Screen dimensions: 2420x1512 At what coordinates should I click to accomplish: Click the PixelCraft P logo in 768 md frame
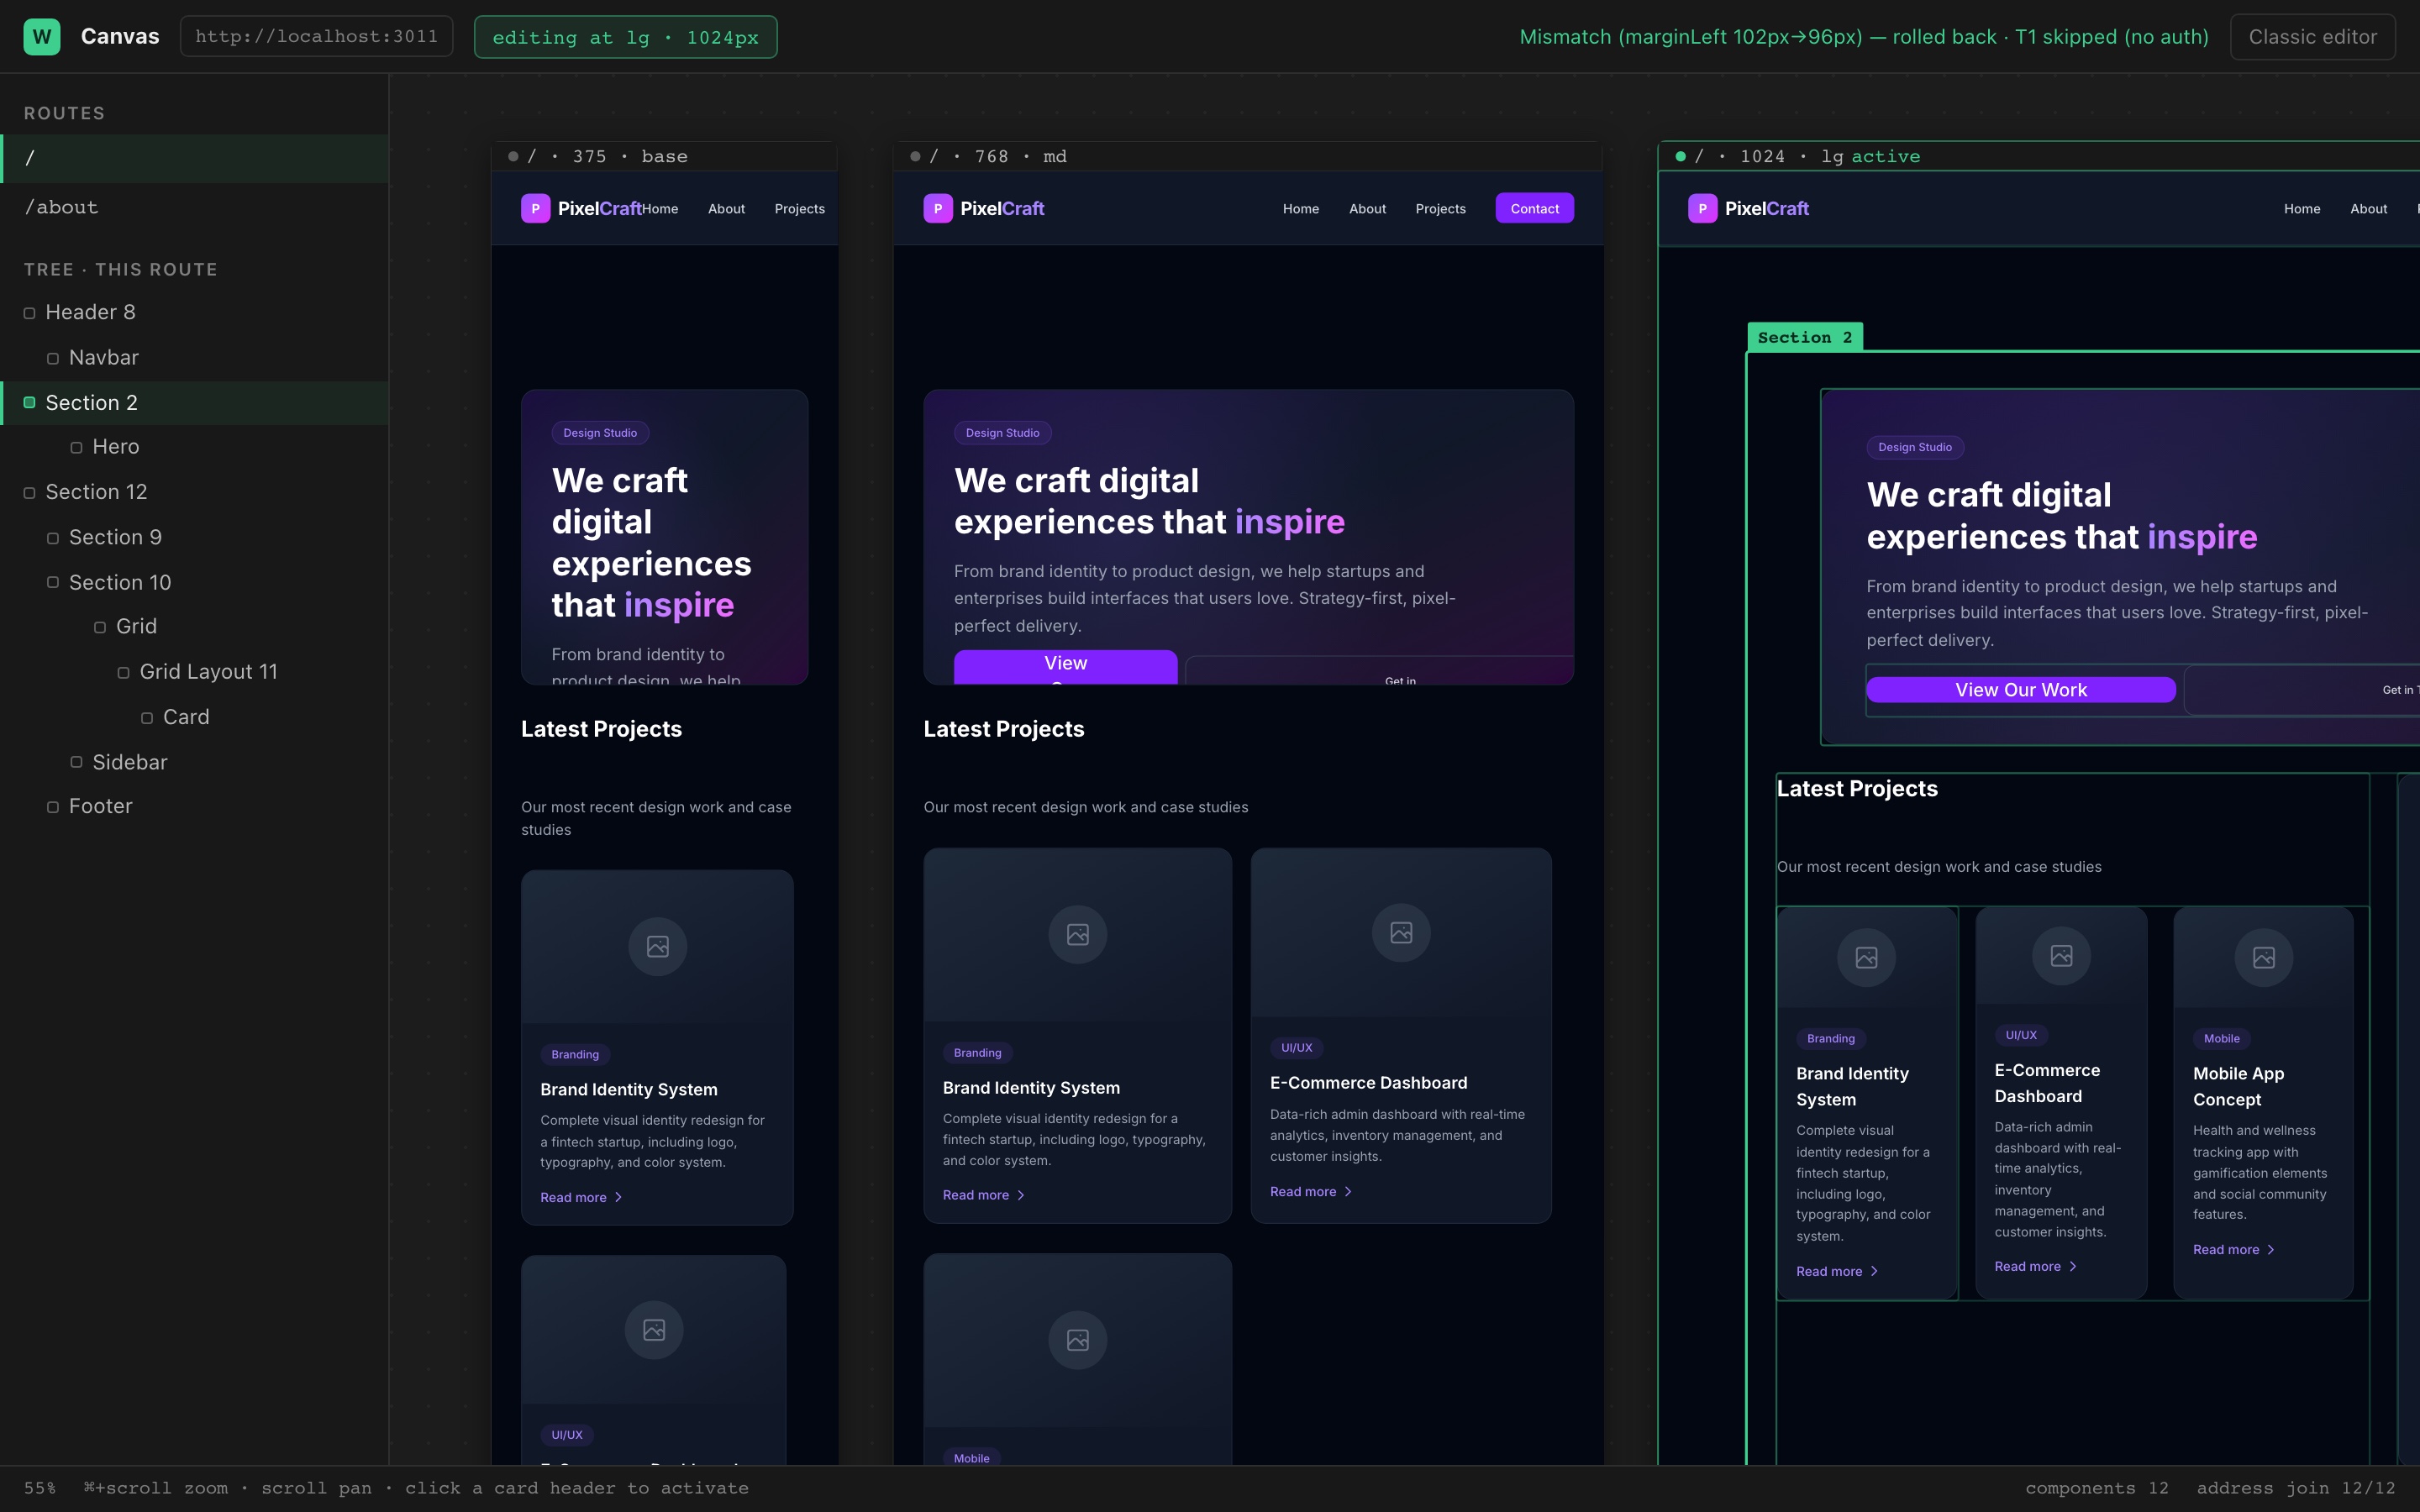click(938, 208)
